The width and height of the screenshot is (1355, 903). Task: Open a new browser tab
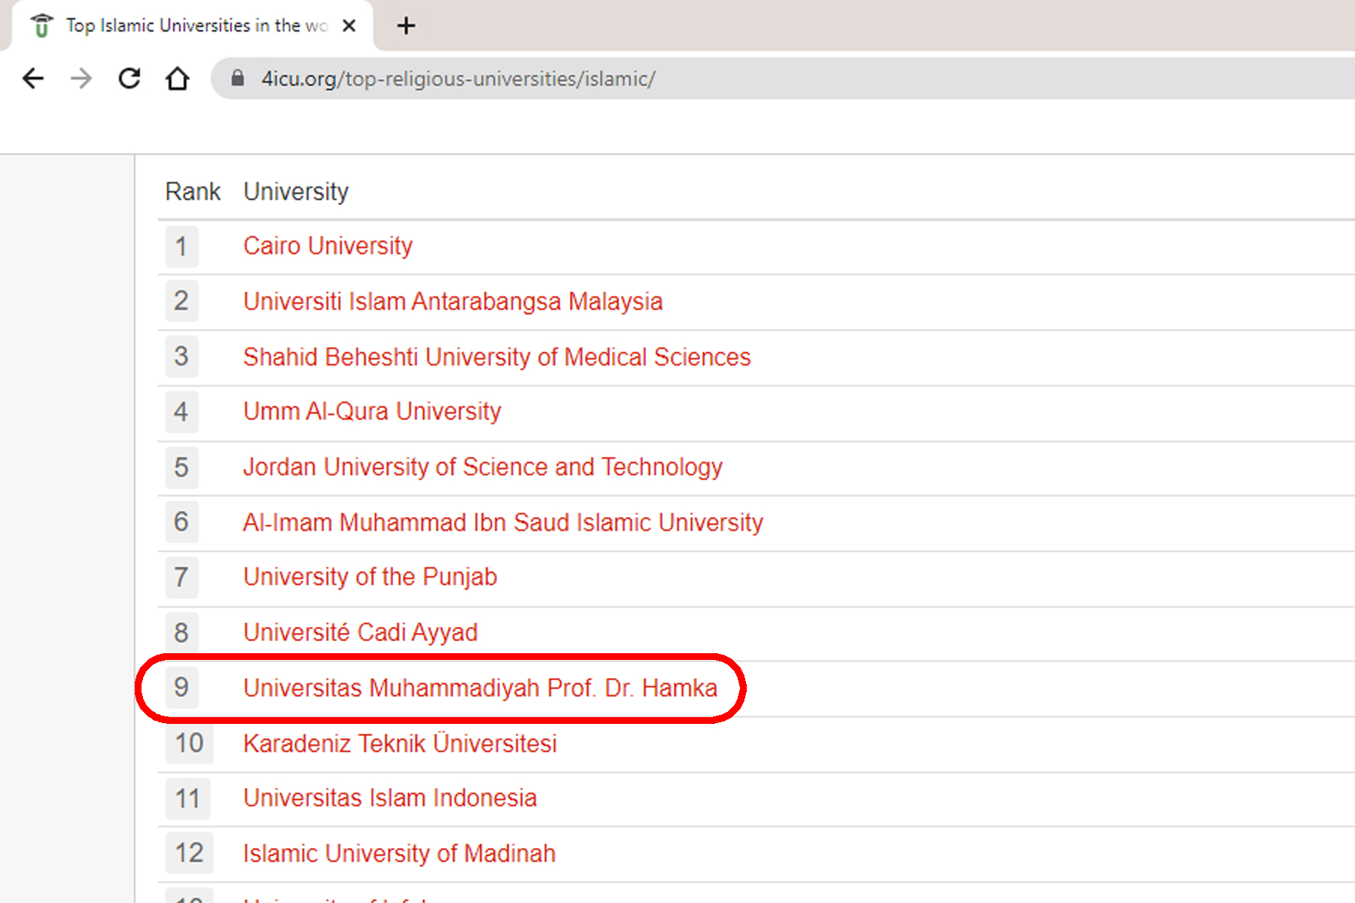[406, 26]
